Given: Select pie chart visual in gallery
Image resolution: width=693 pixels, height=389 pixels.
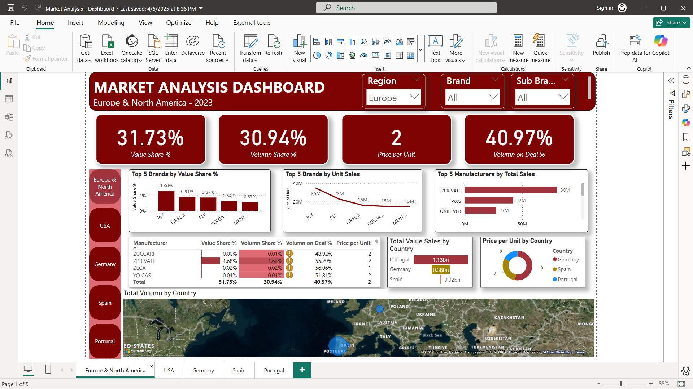Looking at the screenshot, I should click(317, 55).
